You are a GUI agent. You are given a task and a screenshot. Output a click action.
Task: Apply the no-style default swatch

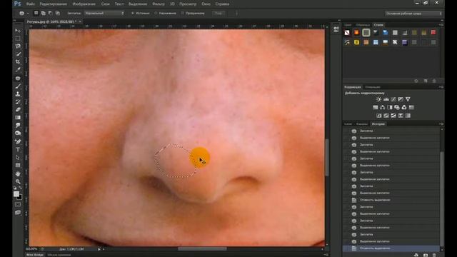pyautogui.click(x=347, y=32)
